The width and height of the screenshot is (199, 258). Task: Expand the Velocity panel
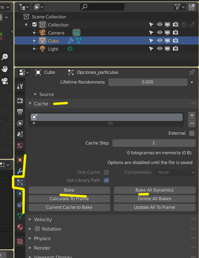coord(43,220)
